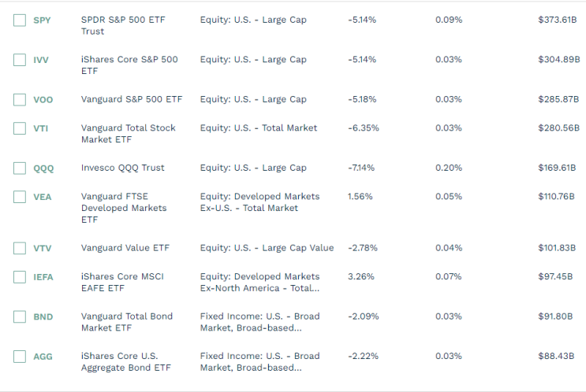
Task: Open the VOO ticker link
Action: pyautogui.click(x=43, y=100)
